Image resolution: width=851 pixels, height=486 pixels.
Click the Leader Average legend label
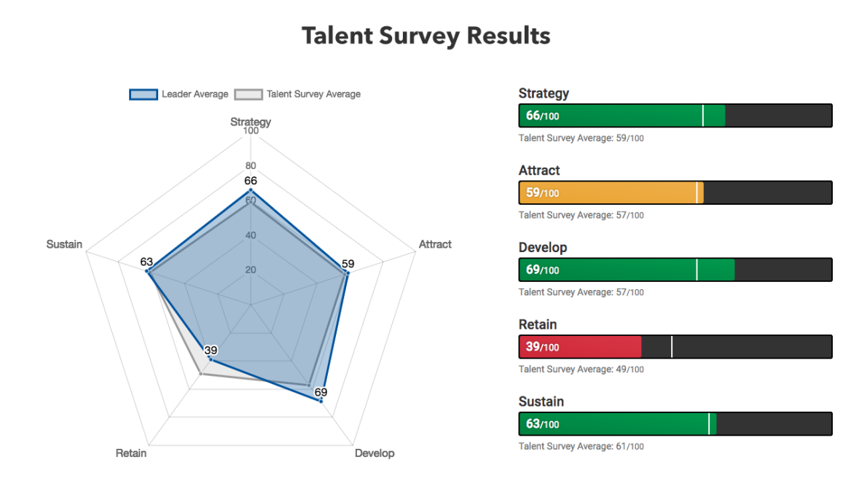(x=195, y=95)
